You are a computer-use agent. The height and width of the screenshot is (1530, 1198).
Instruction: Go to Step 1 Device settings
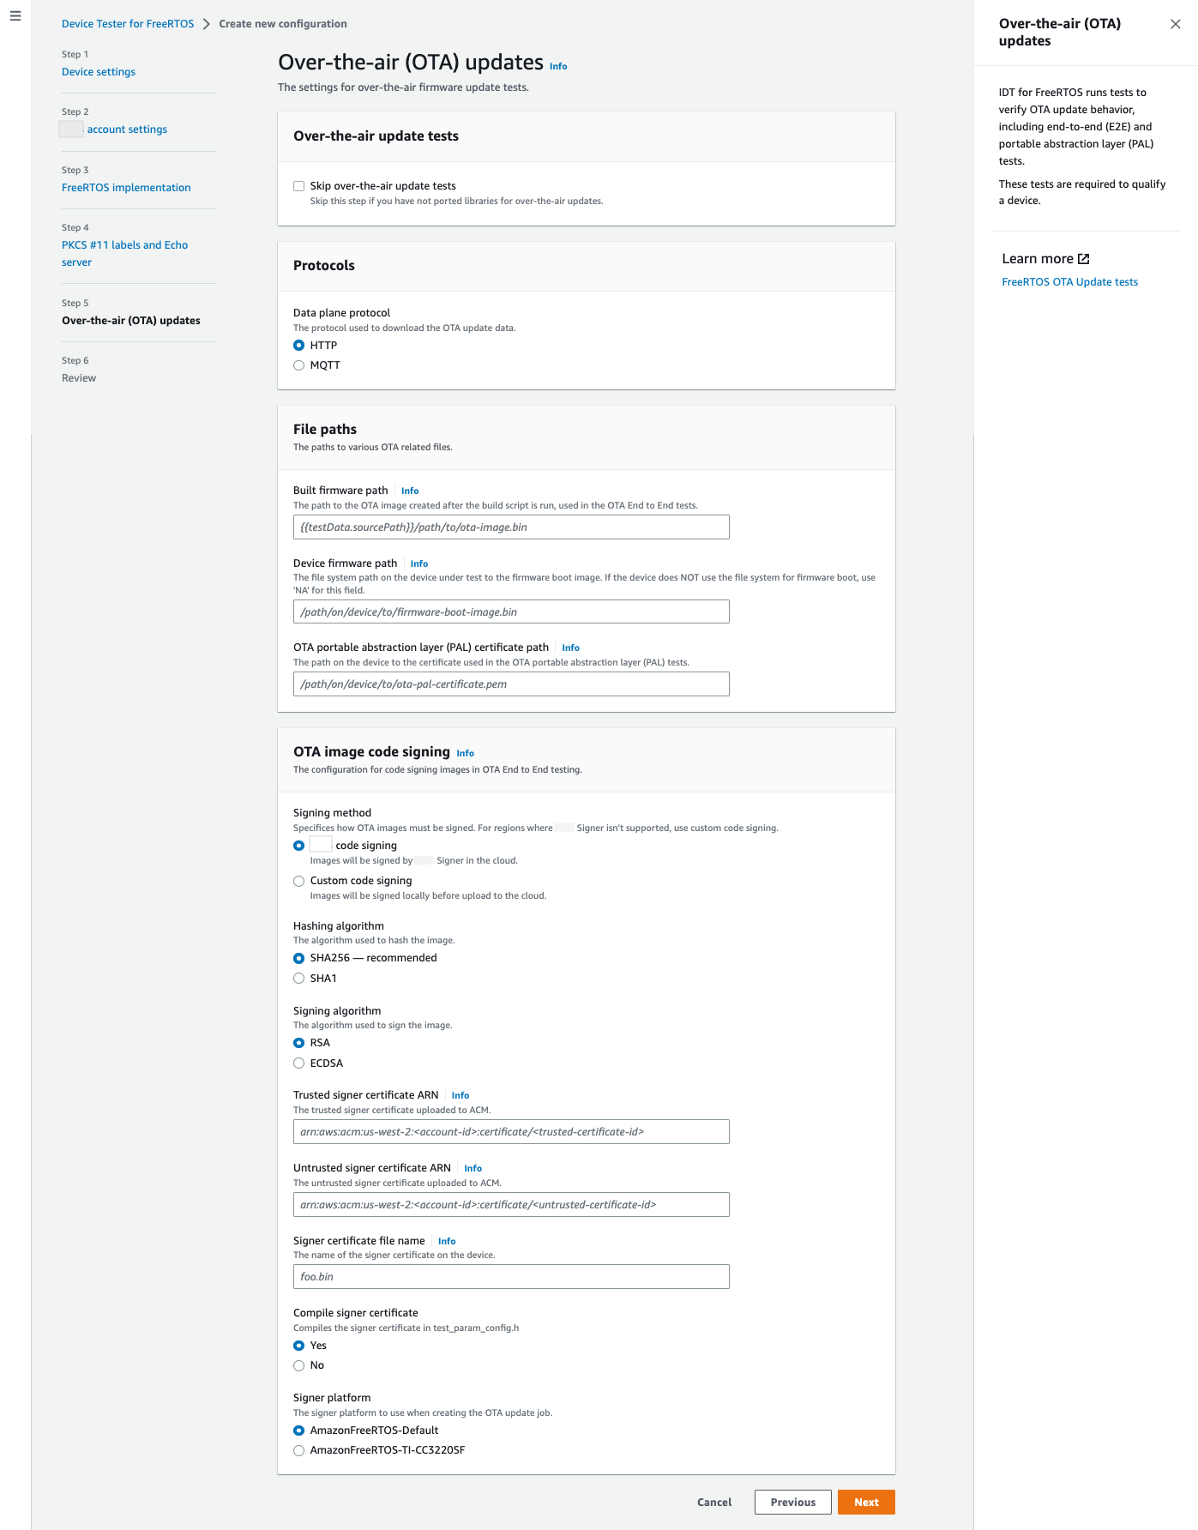99,72
